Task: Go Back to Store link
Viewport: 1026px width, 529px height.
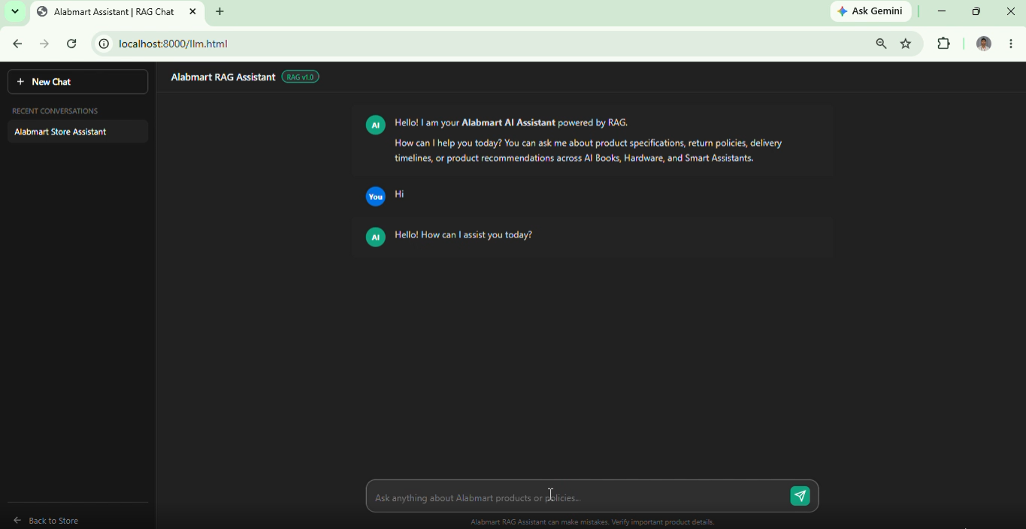Action: [x=46, y=520]
